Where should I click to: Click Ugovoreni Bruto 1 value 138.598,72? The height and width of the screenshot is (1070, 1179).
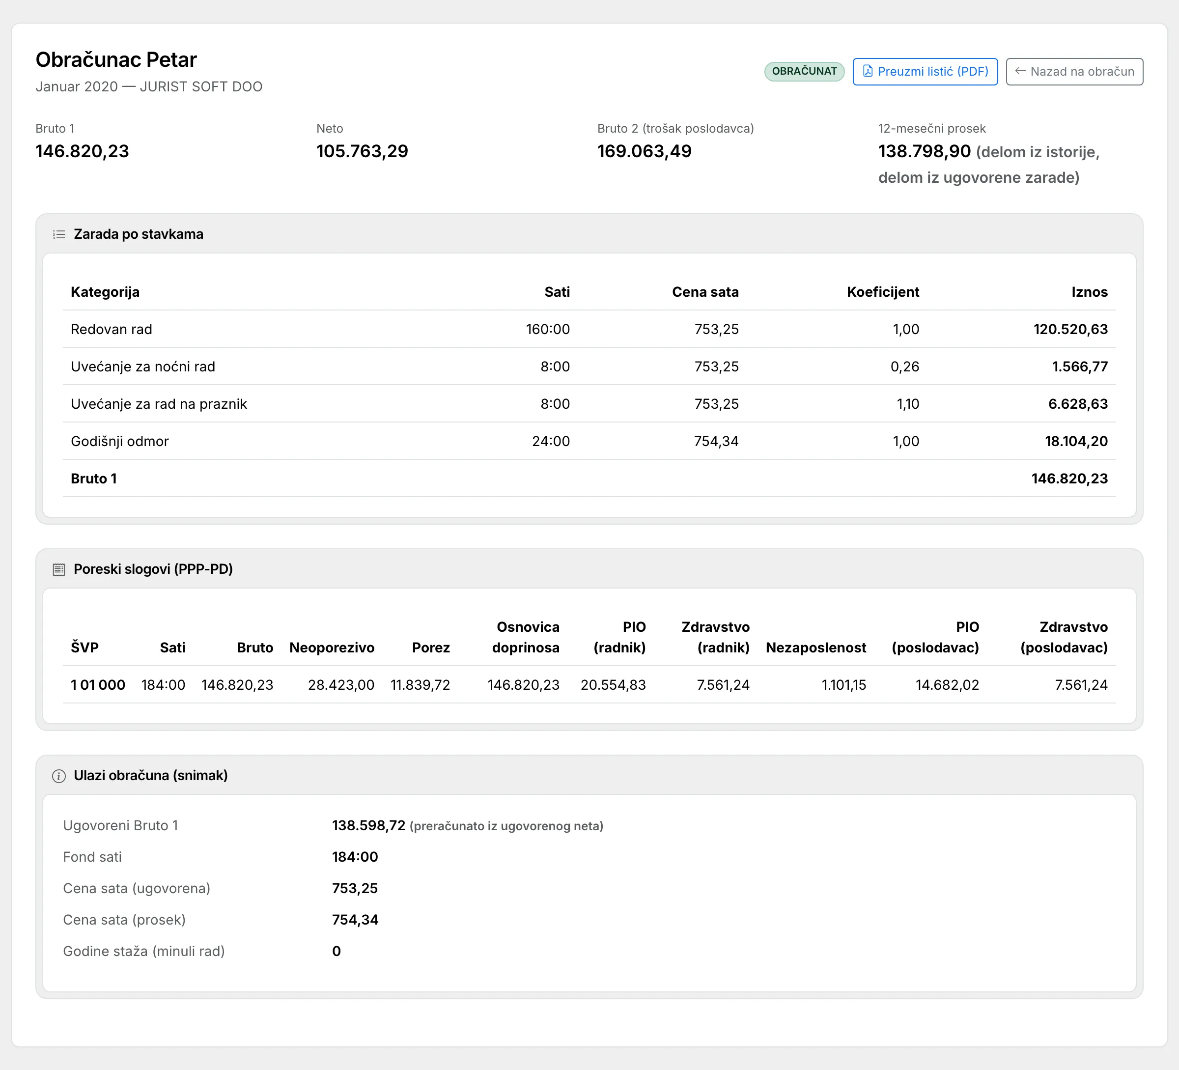click(369, 826)
